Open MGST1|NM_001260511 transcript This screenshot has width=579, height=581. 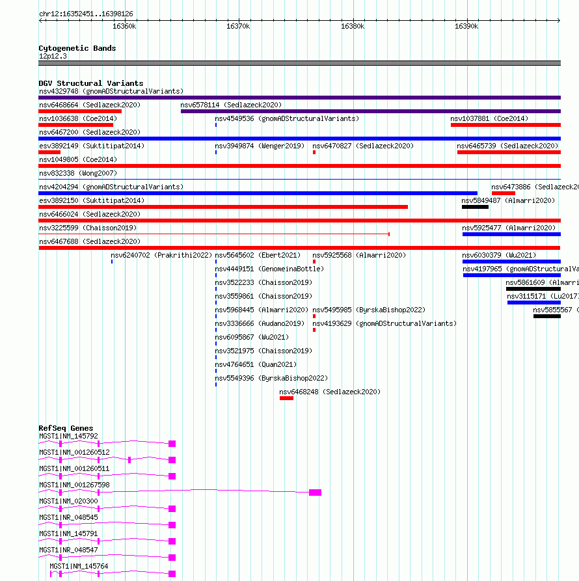(74, 468)
